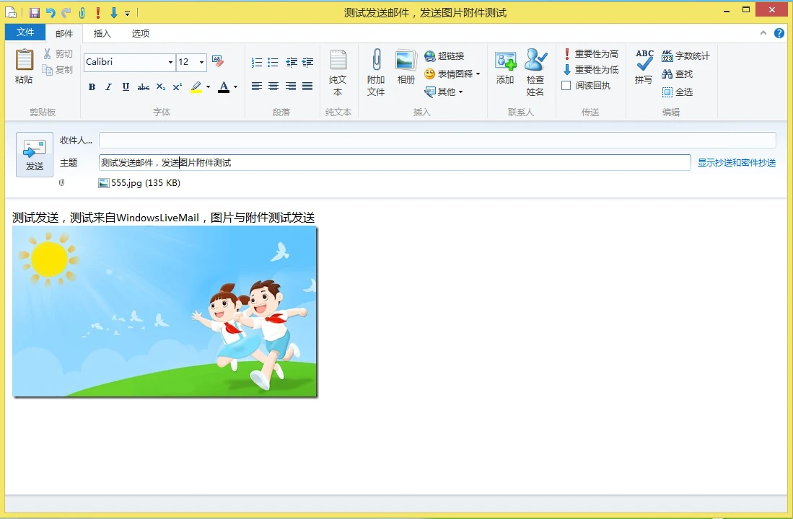Show the Cc and Bcc fields link
793x519 pixels.
point(736,163)
